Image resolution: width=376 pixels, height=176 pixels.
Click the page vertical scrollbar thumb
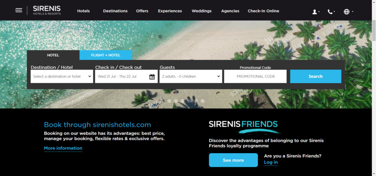(x=374, y=31)
